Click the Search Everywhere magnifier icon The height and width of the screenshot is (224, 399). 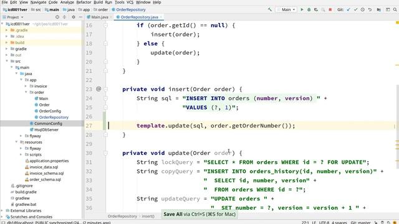(x=395, y=10)
